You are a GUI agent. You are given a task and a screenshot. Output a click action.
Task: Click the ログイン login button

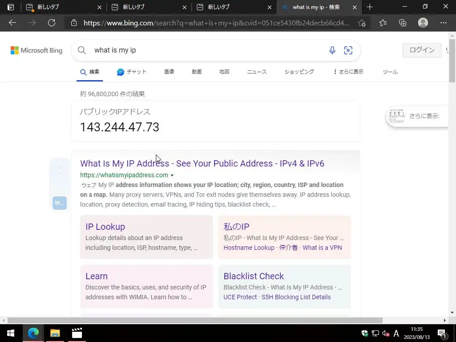click(422, 50)
